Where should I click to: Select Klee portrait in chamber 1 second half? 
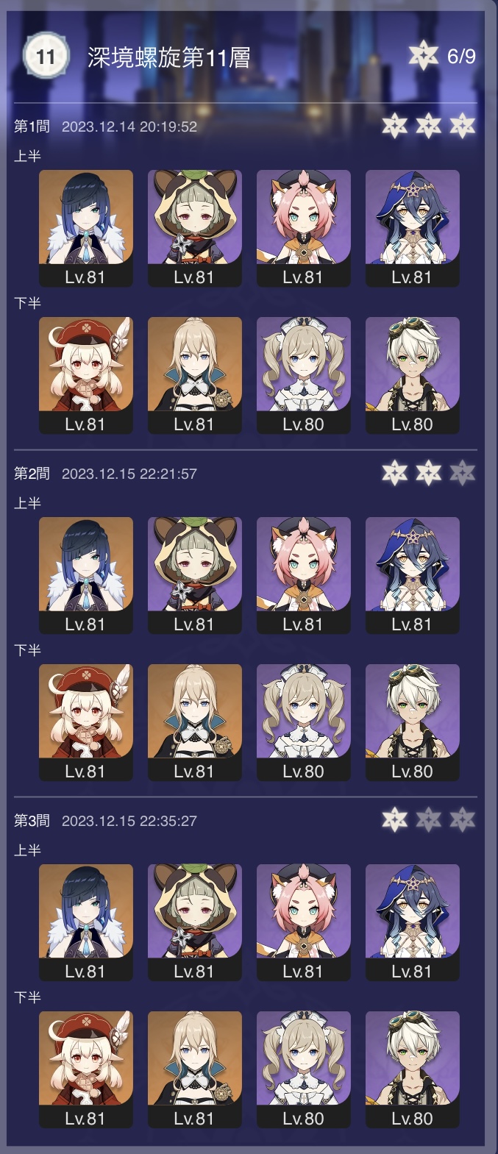tap(86, 376)
